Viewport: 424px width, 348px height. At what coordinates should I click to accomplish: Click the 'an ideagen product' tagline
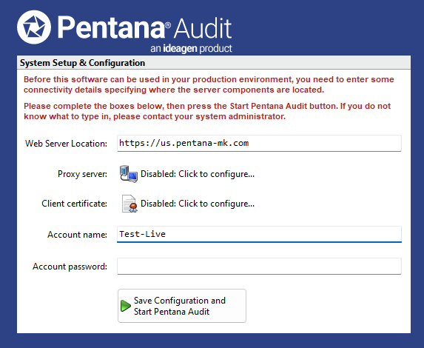point(191,49)
